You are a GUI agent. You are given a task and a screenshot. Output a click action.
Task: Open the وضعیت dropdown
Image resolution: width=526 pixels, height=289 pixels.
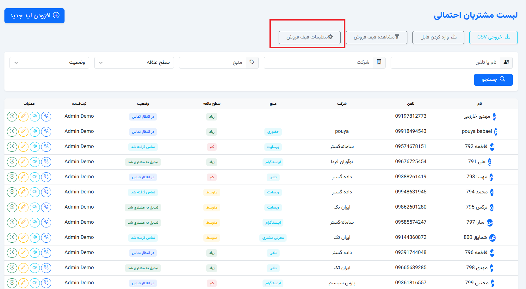pyautogui.click(x=49, y=62)
